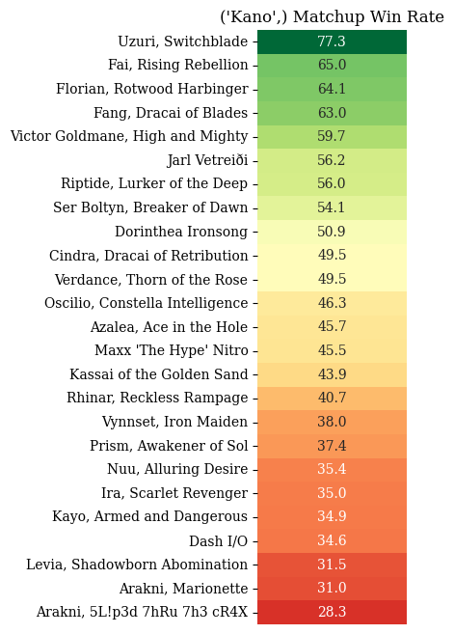Select the Levia 31.5 heatmap cell

(332, 565)
